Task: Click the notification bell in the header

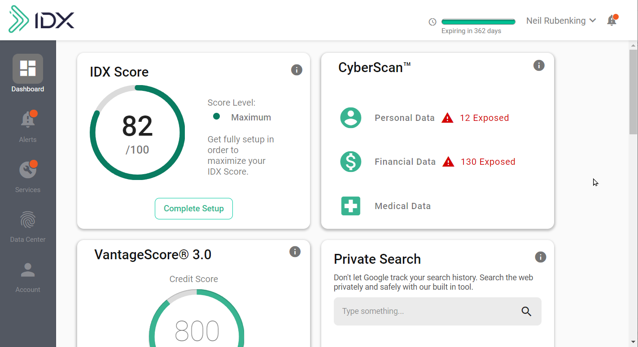Action: [612, 20]
